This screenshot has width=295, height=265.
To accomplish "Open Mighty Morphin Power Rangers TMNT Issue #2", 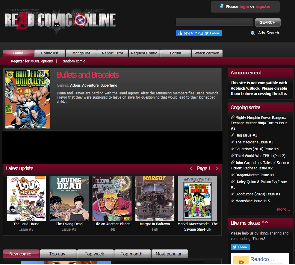I will [259, 123].
